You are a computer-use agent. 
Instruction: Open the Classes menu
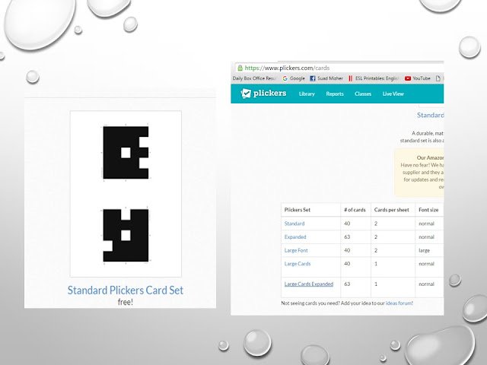point(363,94)
